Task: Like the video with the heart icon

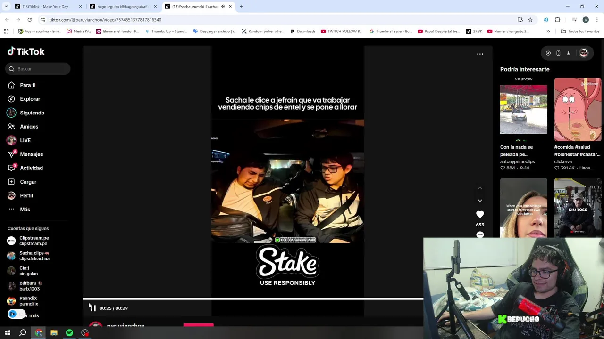Action: [480, 214]
